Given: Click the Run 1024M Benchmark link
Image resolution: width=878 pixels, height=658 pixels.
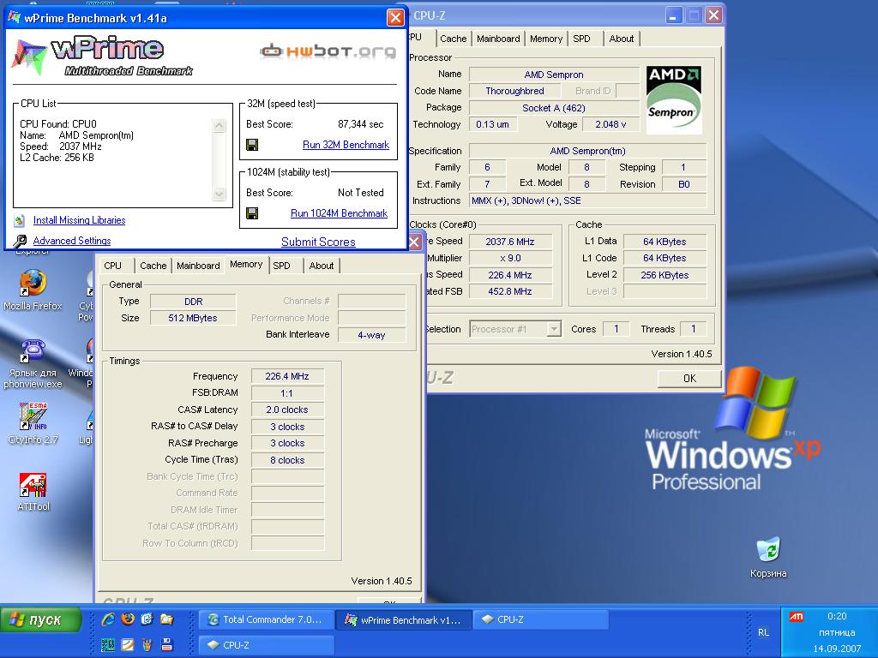Looking at the screenshot, I should point(339,213).
